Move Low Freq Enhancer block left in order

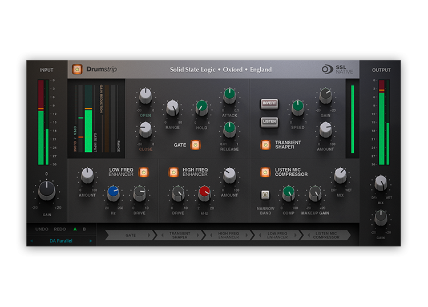pos(260,235)
